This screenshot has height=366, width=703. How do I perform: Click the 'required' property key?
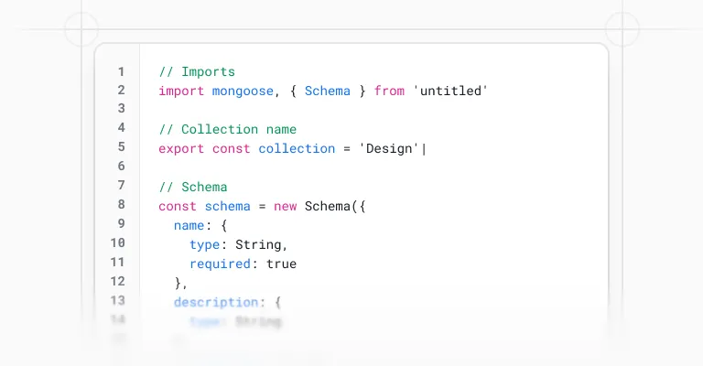tap(220, 264)
